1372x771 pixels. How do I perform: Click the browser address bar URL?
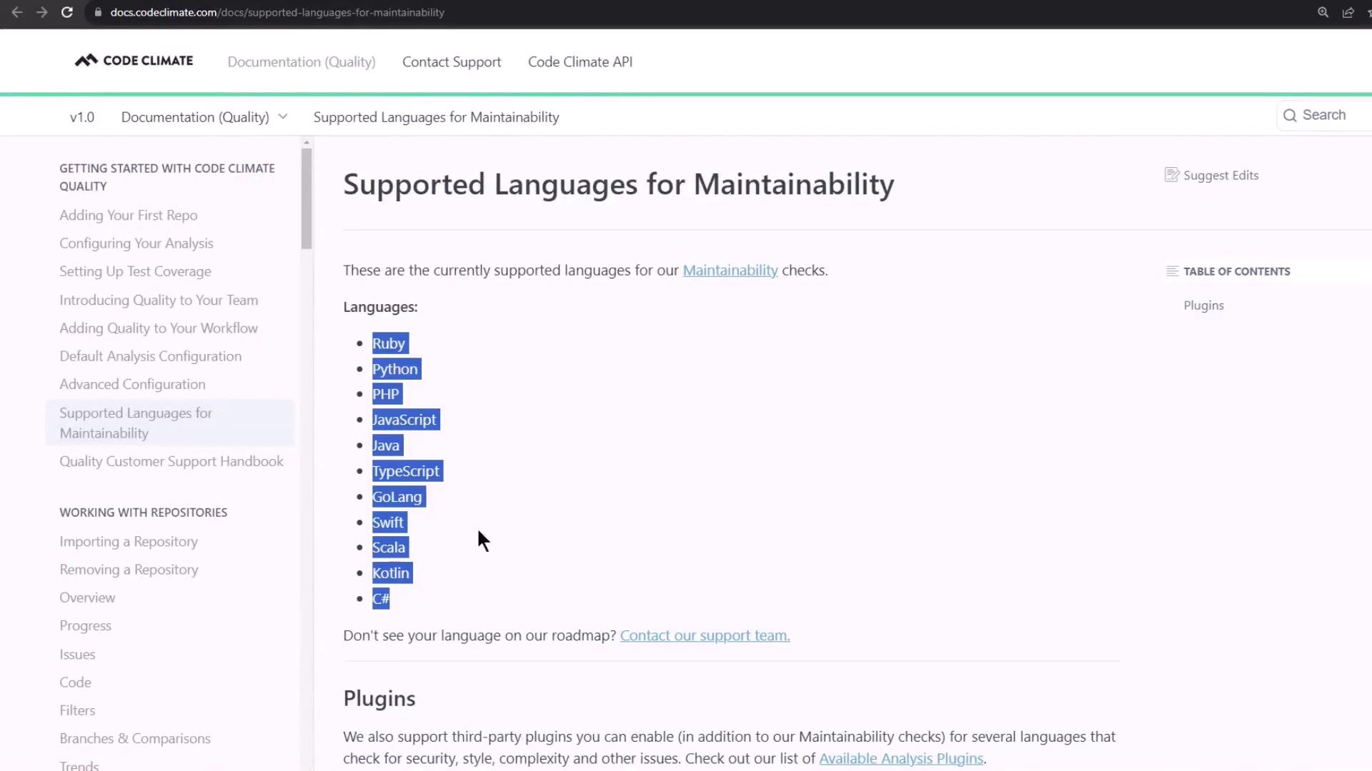coord(277,12)
